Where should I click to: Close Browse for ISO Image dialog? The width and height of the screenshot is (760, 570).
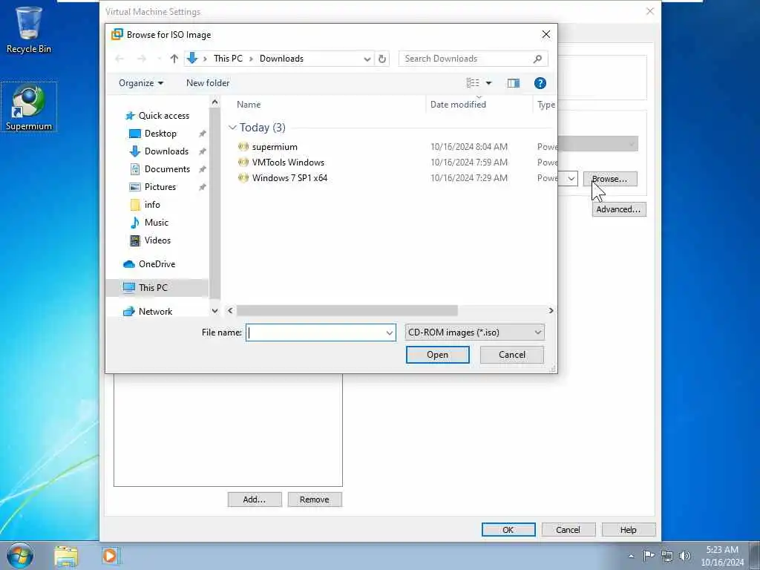pyautogui.click(x=546, y=34)
